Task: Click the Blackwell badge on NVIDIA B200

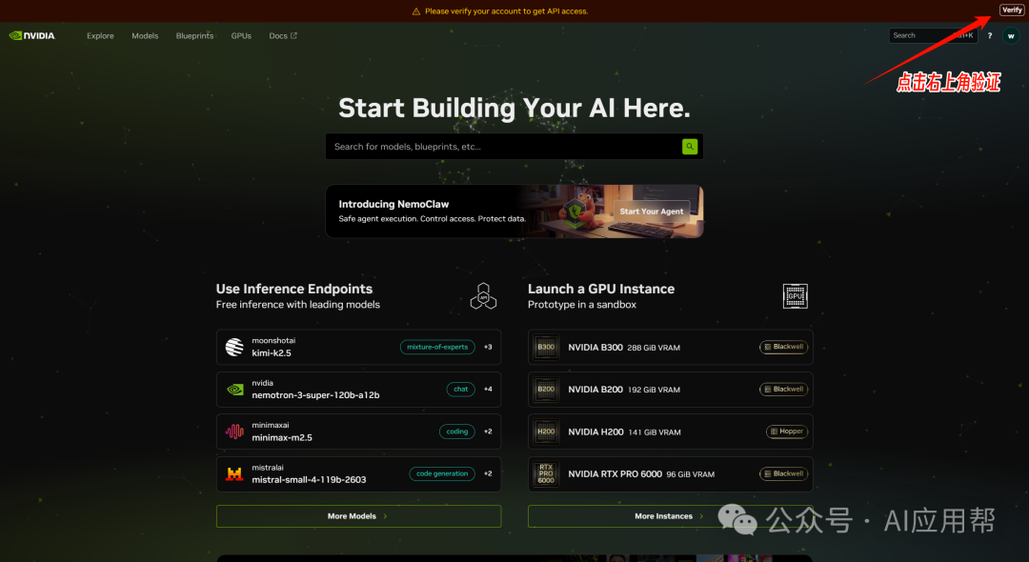Action: click(x=783, y=389)
